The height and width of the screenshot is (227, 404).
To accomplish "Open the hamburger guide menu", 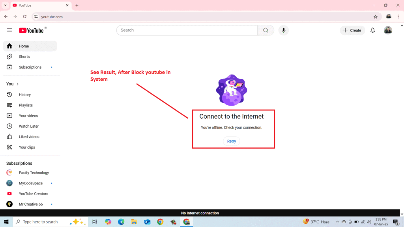I will pos(9,30).
